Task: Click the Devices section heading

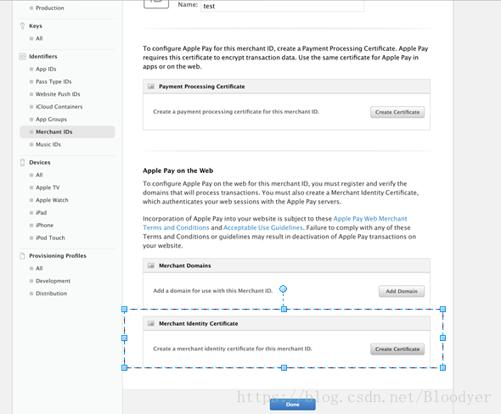Action: point(40,163)
